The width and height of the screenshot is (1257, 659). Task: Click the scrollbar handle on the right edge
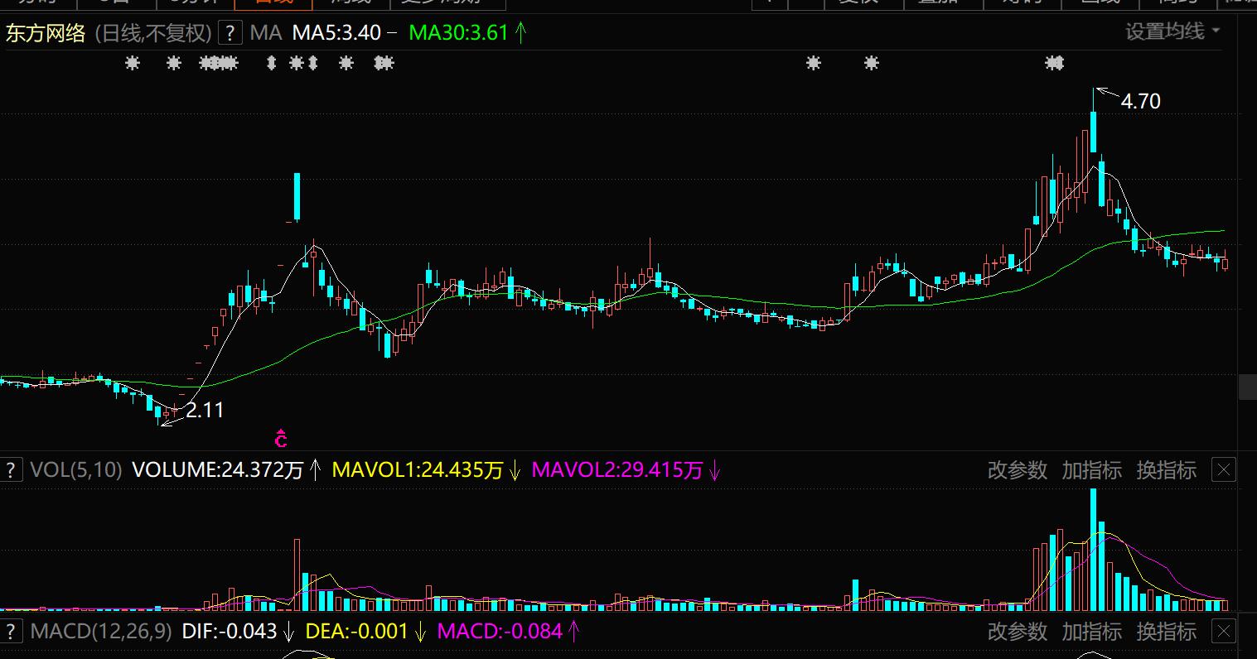(x=1248, y=387)
